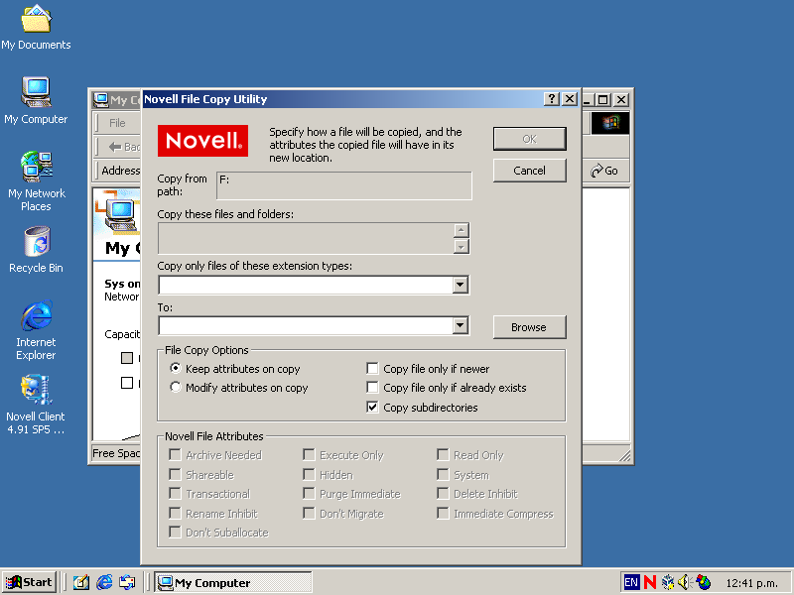Switch to My Computer taskbar button
The height and width of the screenshot is (595, 794).
233,582
